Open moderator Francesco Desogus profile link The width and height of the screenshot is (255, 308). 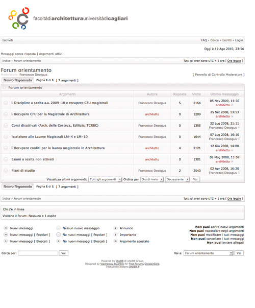(x=33, y=75)
